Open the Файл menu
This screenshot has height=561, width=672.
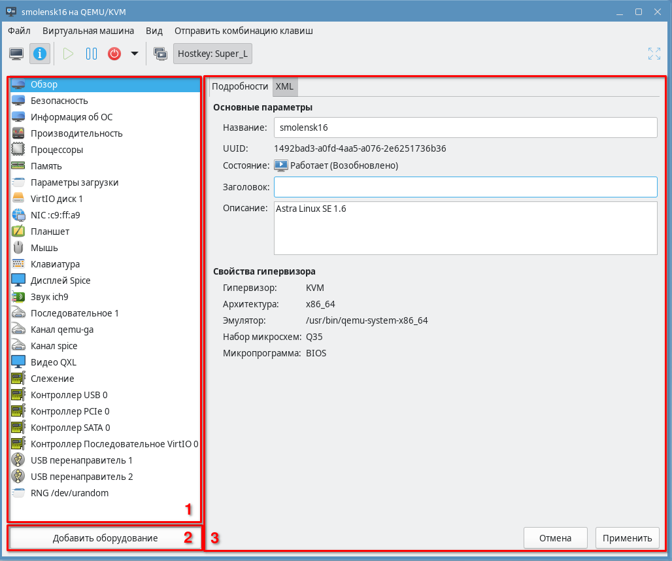point(19,31)
